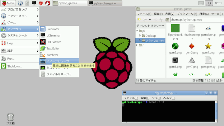The width and height of the screenshot is (224, 126).
Task: Open 編集(E) menu in python_games window
Action: pos(158,14)
